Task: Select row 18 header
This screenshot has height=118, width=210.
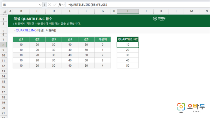Action: 4,97
